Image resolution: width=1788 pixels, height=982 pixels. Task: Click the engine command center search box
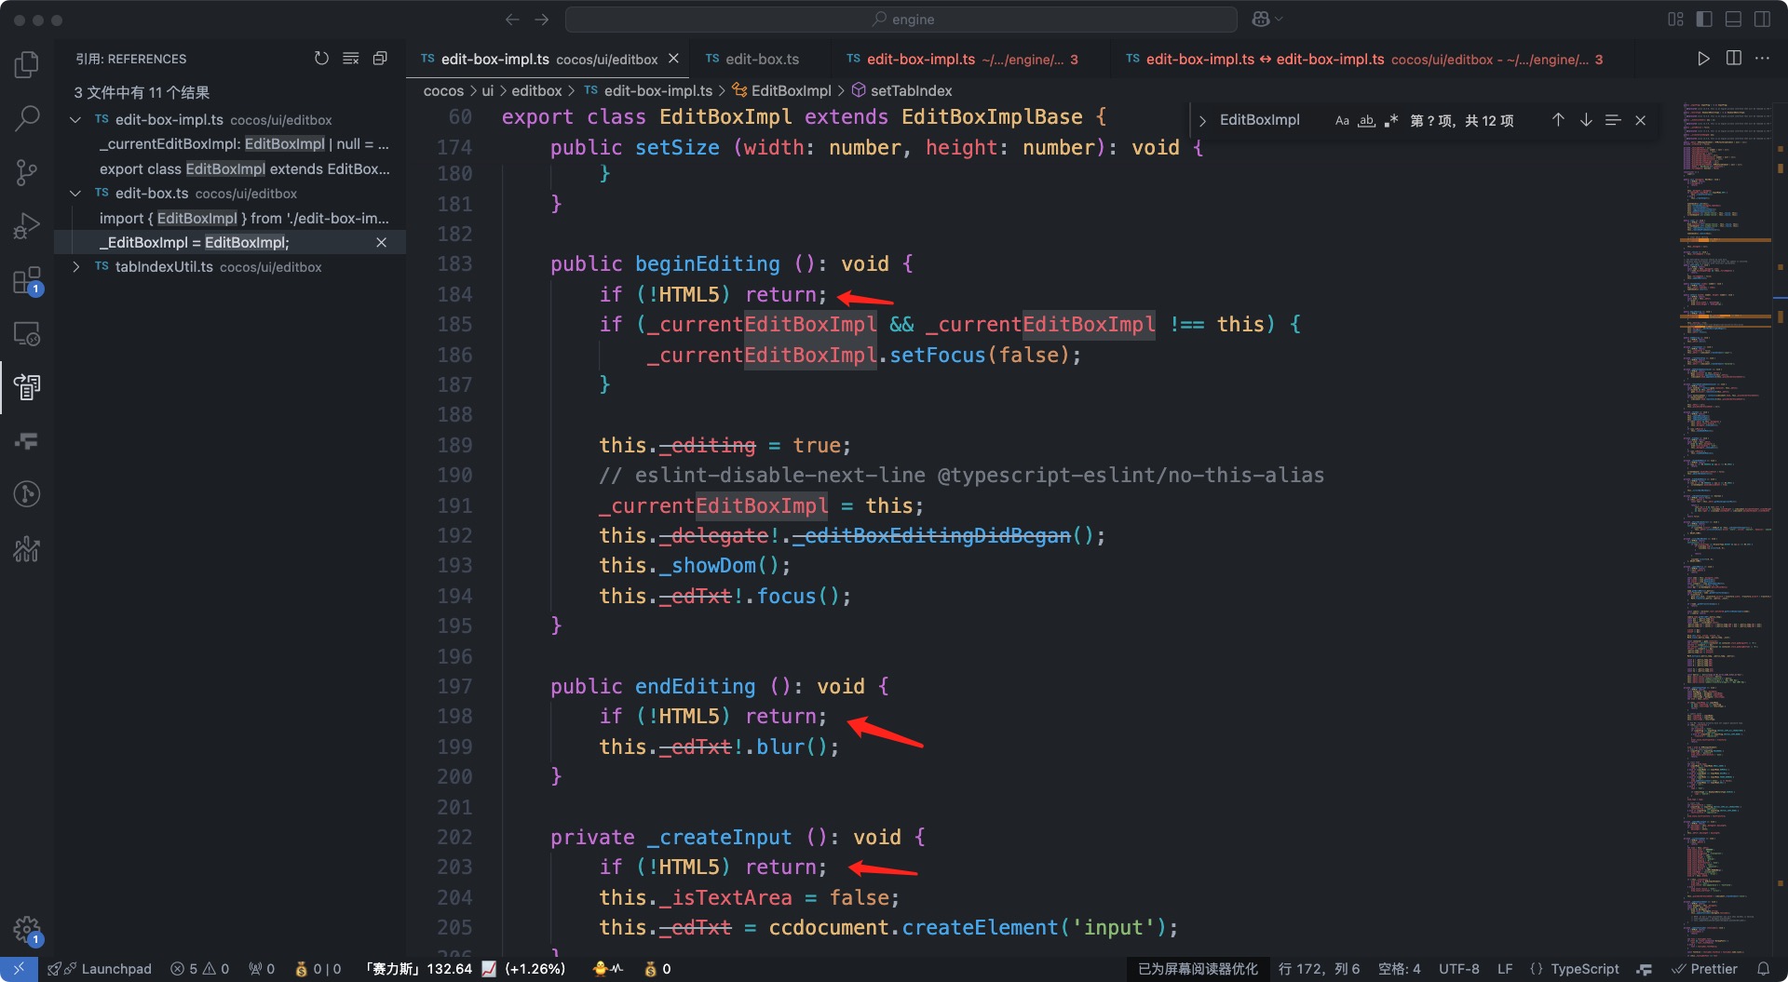(x=901, y=20)
